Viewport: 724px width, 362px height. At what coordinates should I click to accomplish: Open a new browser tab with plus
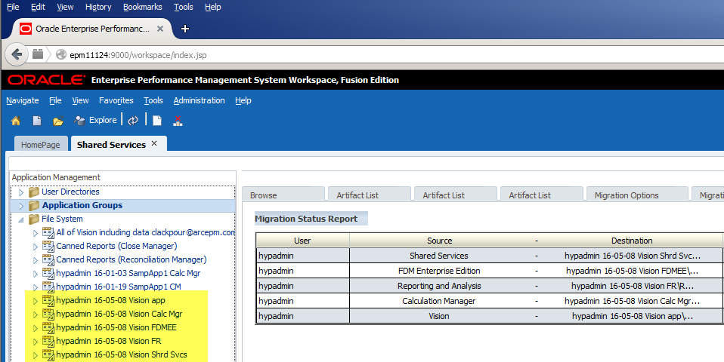click(x=185, y=29)
